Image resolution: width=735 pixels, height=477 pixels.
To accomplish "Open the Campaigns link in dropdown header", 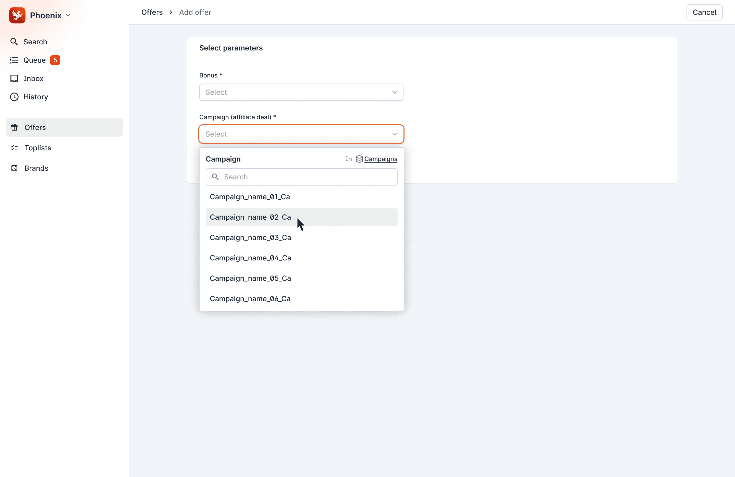I will pyautogui.click(x=381, y=159).
